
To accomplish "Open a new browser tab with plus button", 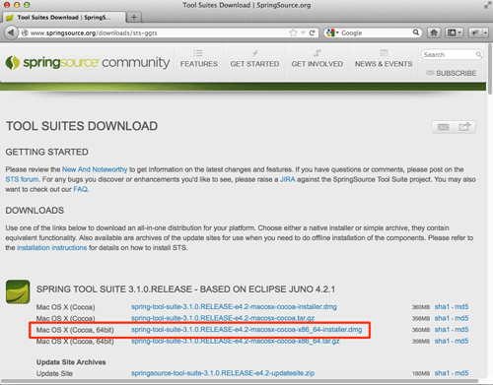I will click(134, 17).
